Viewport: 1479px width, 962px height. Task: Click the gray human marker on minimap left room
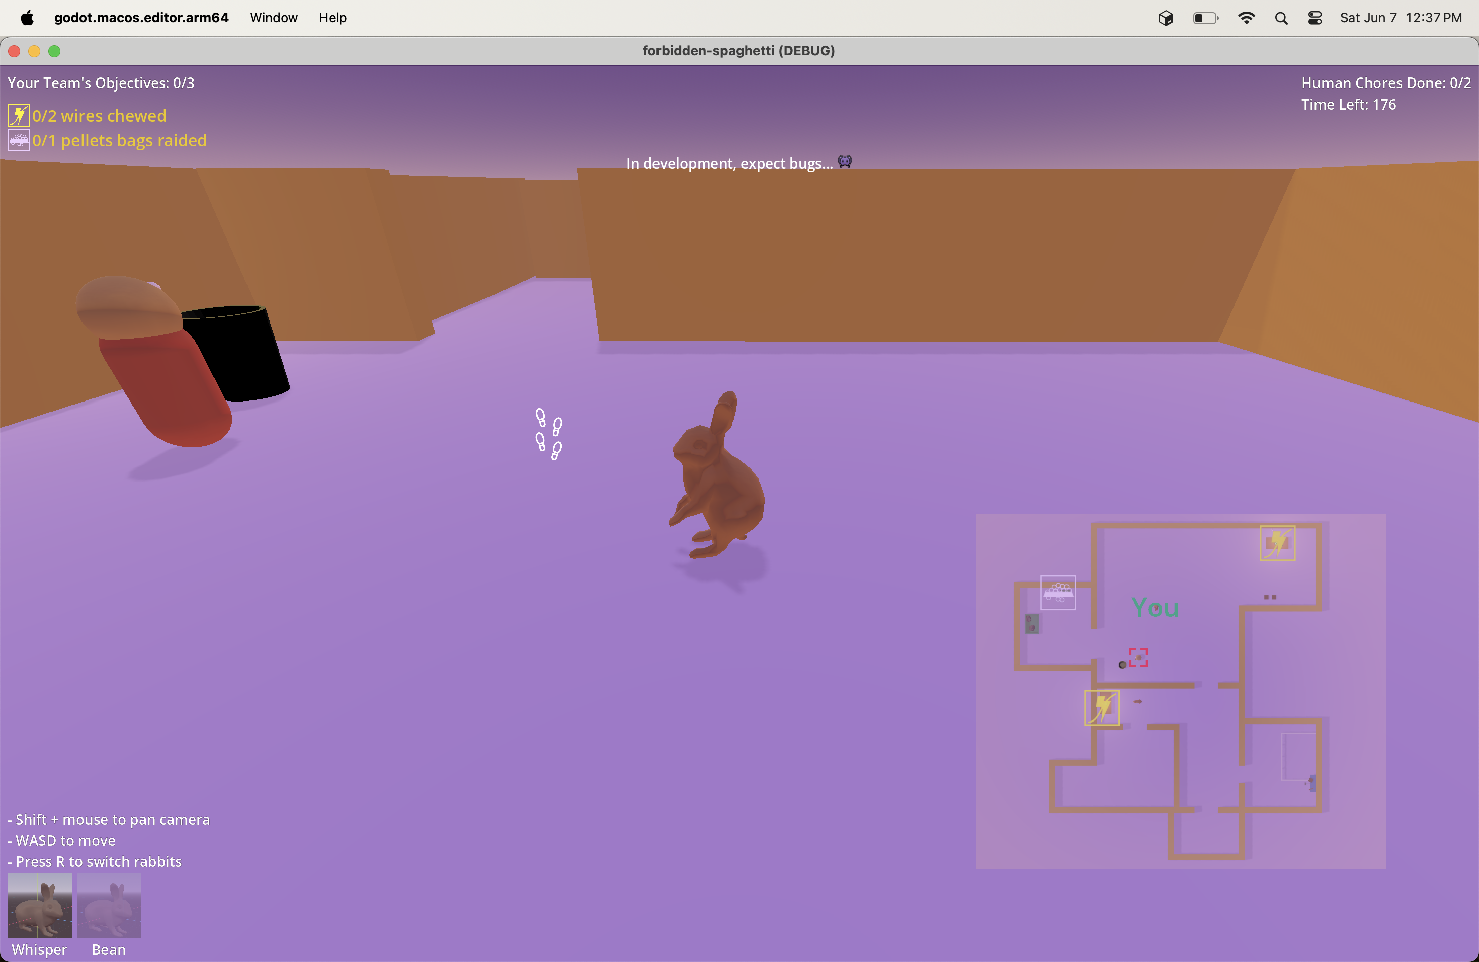pos(1032,623)
